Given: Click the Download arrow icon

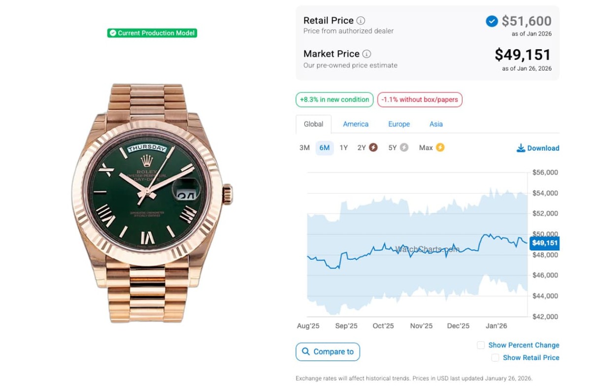Looking at the screenshot, I should click(521, 148).
